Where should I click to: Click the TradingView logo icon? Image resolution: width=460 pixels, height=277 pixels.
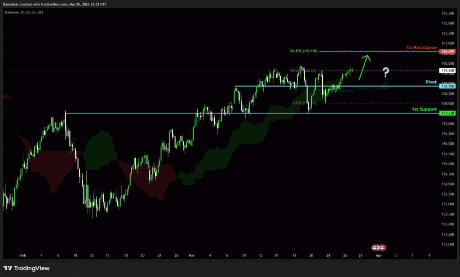8,268
